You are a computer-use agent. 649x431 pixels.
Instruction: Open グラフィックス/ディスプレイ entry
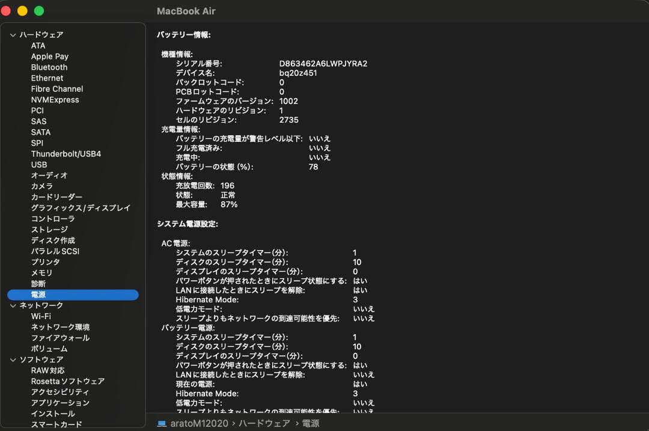[81, 208]
